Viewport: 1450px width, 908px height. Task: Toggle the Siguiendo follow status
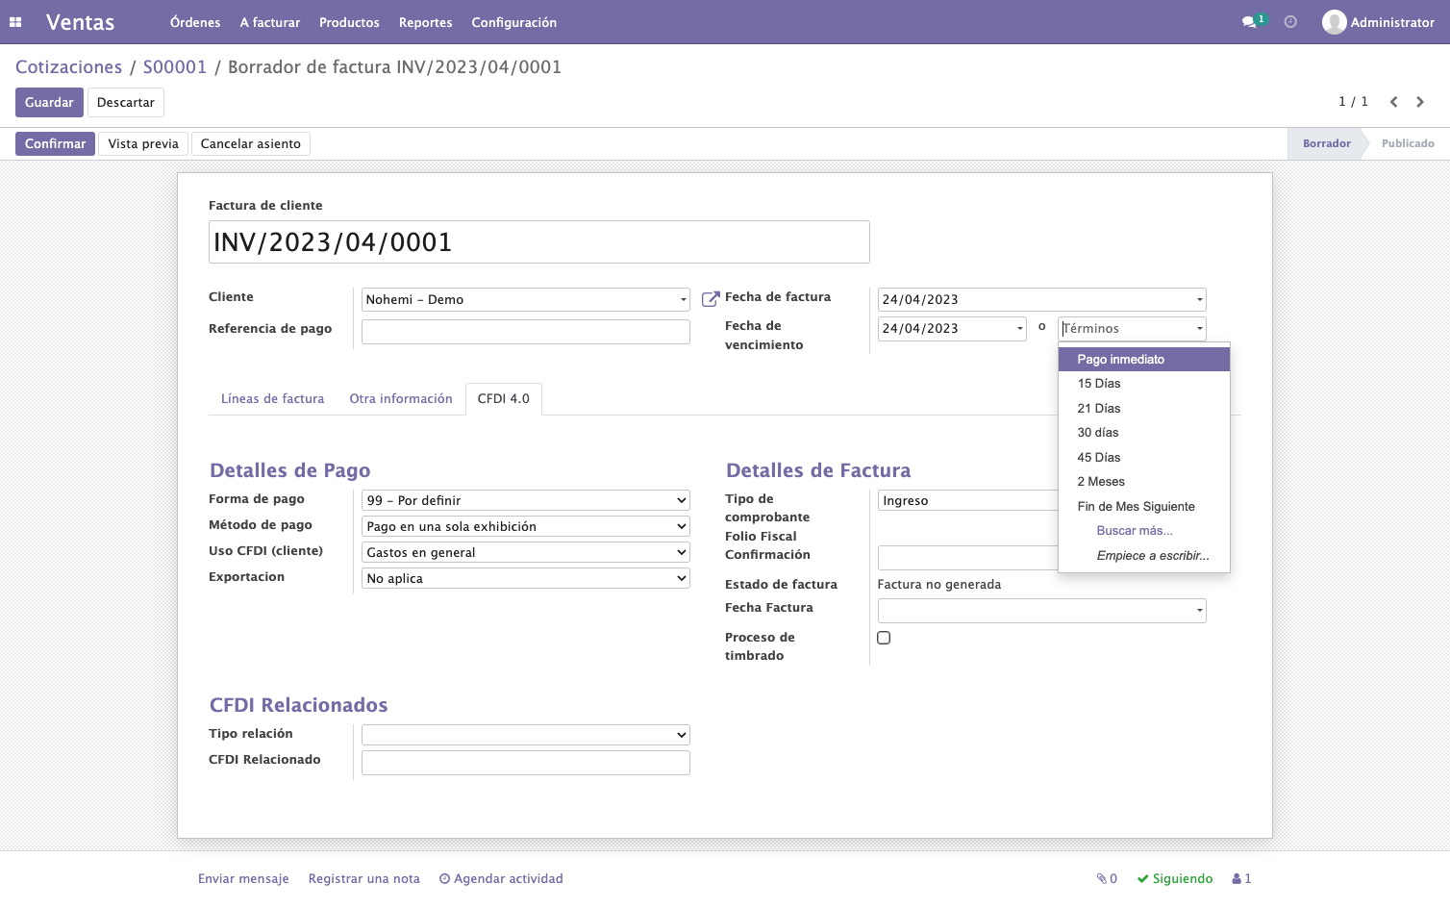(1175, 878)
